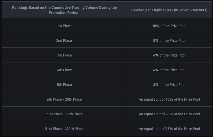
Task: Click the 51st Place - 200th Place cell
Action: coord(64,129)
